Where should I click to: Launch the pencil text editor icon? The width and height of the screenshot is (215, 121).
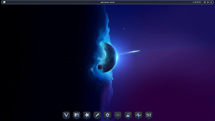pos(97,115)
